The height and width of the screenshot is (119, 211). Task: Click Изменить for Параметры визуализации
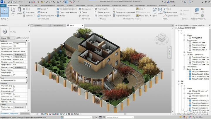click(x=19, y=107)
